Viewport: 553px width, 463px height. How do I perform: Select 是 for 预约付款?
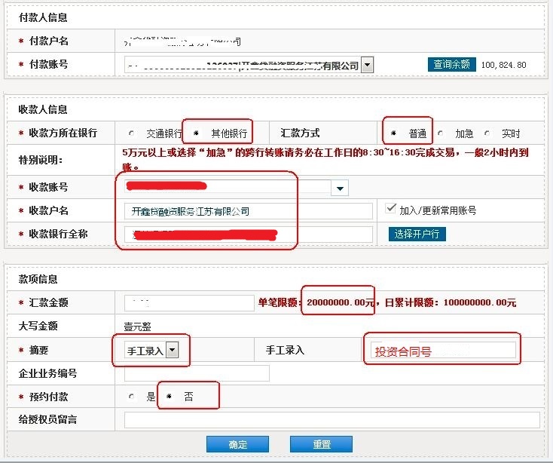(132, 397)
